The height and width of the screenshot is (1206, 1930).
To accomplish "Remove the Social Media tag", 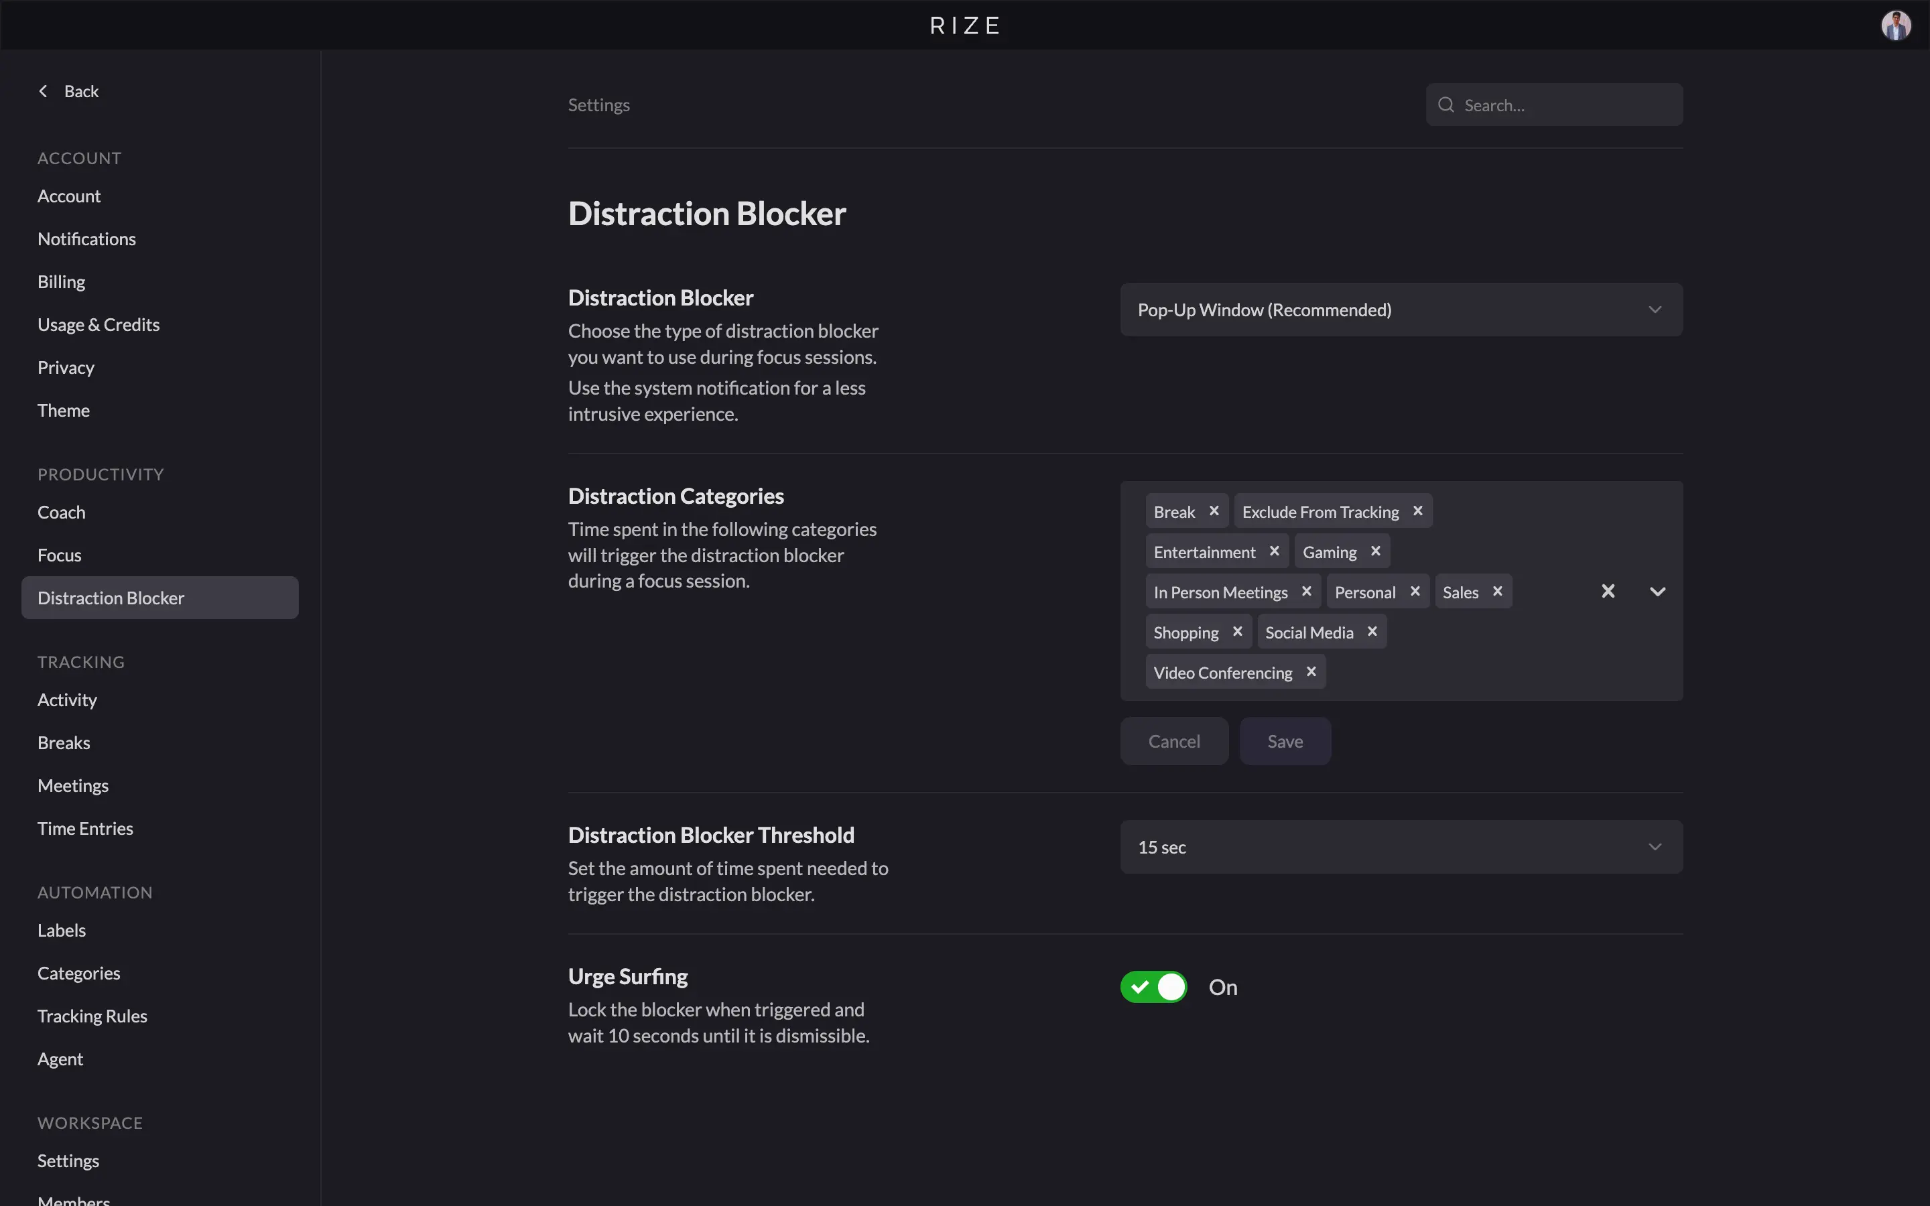I will tap(1372, 632).
